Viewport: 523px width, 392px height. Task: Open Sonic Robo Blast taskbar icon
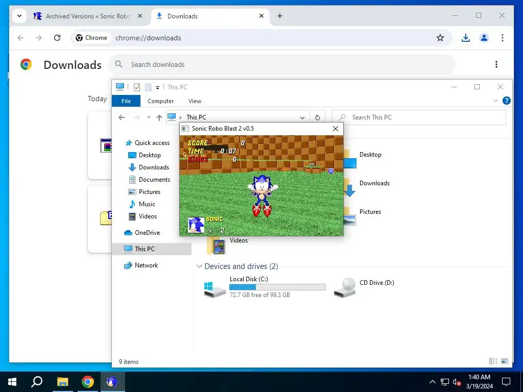113,382
